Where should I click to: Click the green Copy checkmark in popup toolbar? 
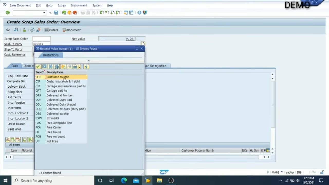(x=38, y=67)
